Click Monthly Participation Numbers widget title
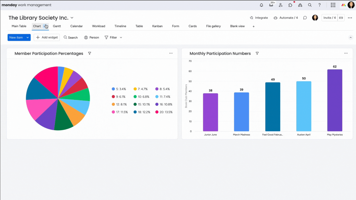356x200 pixels. [220, 53]
